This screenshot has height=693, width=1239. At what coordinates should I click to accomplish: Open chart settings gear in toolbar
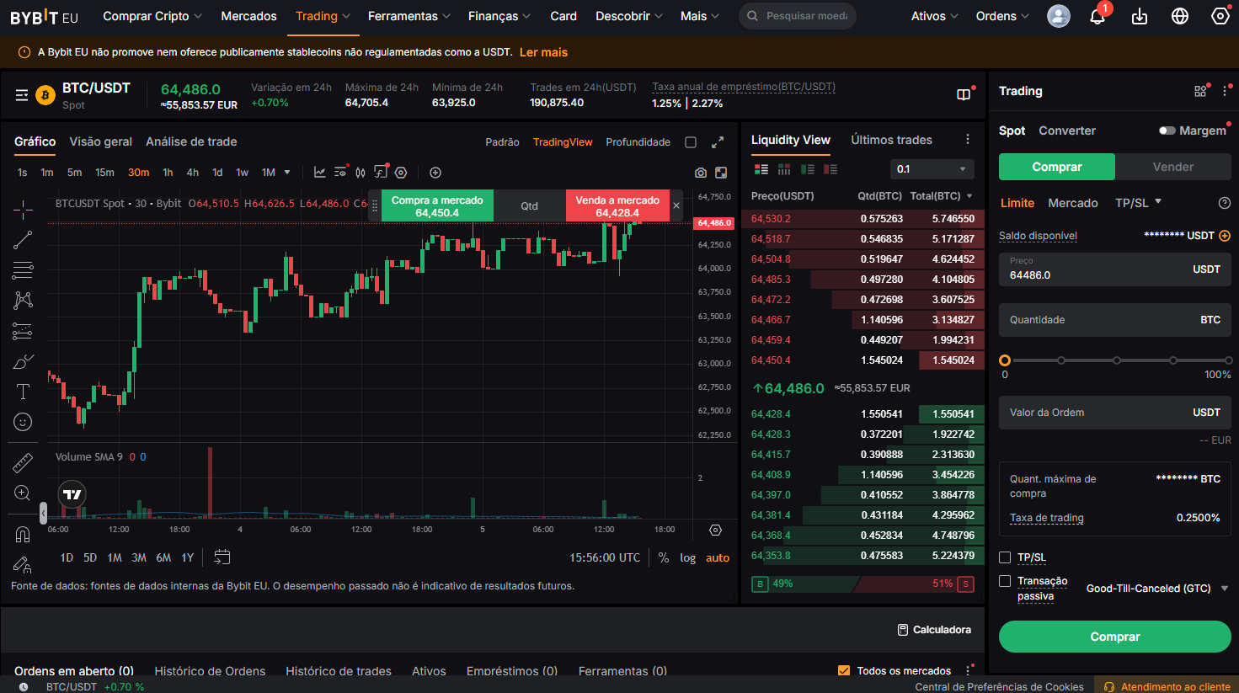tap(401, 173)
